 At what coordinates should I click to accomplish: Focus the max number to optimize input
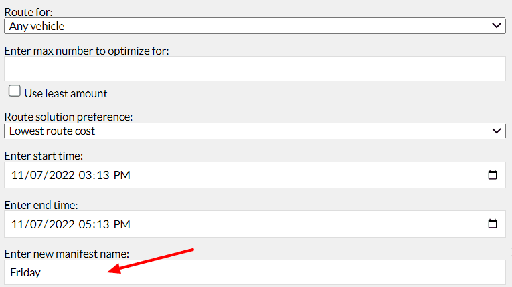[x=254, y=69]
